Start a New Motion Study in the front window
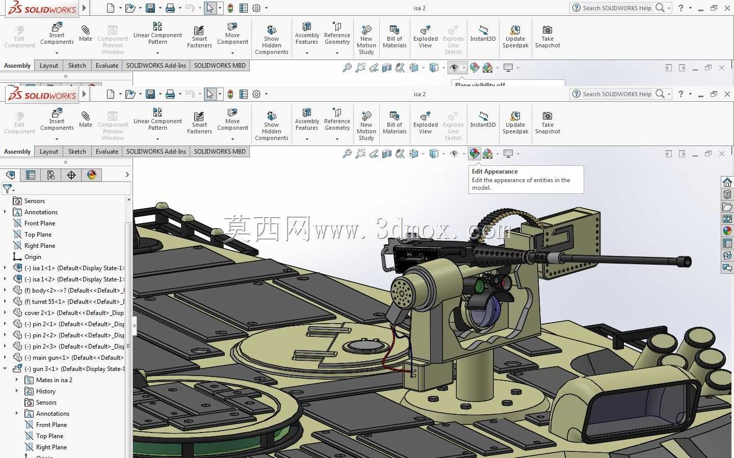The image size is (734, 458). [366, 126]
